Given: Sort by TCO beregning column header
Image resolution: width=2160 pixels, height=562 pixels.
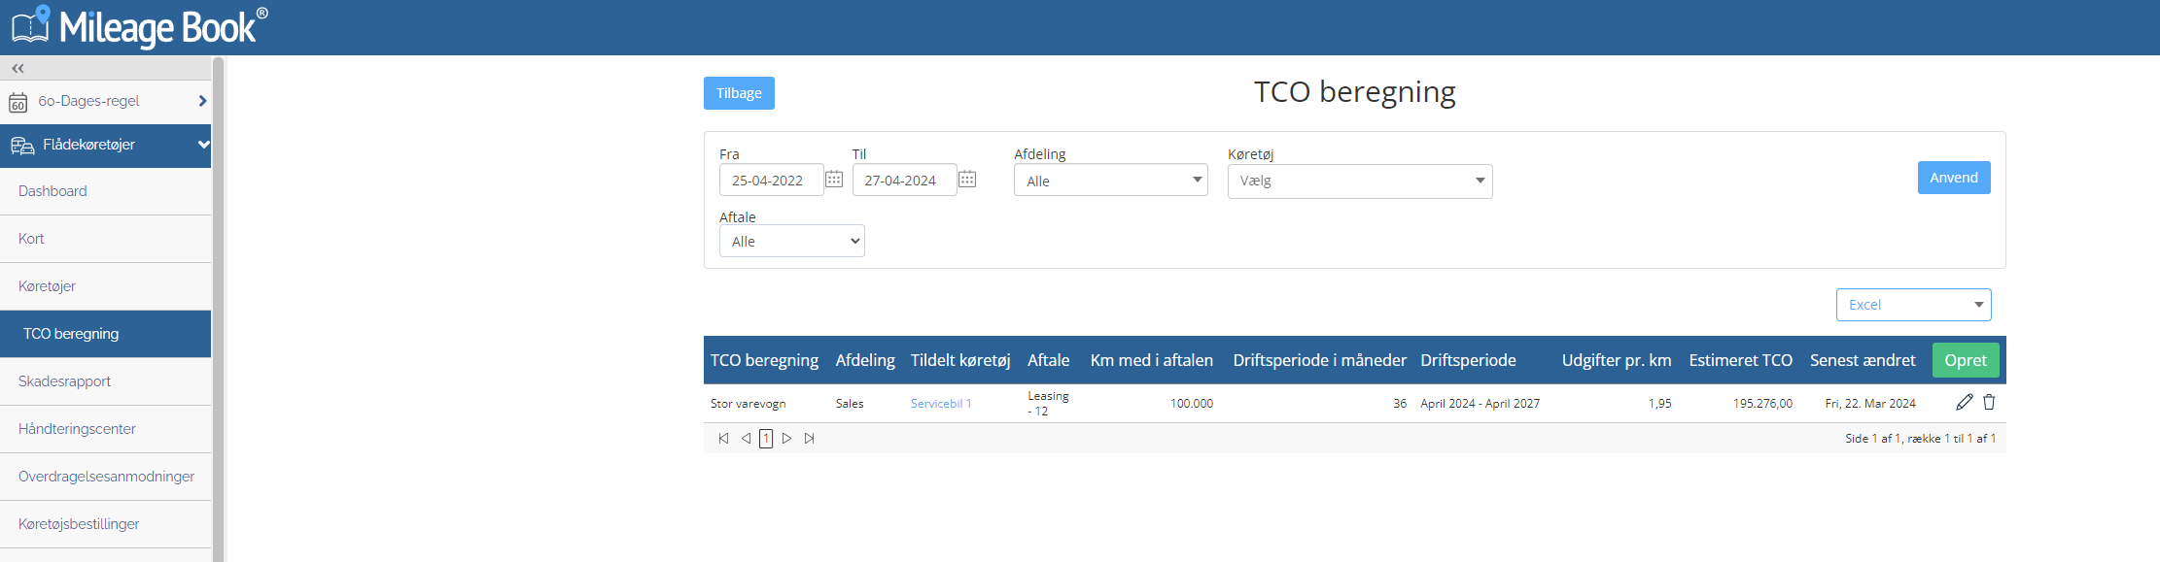Looking at the screenshot, I should pyautogui.click(x=764, y=360).
